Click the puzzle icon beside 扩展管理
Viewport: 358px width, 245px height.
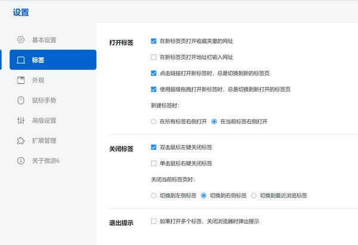pyautogui.click(x=21, y=140)
